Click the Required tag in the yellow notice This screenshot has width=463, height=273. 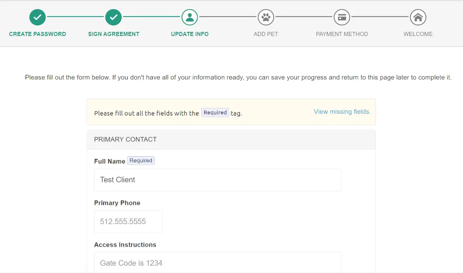pyautogui.click(x=215, y=113)
